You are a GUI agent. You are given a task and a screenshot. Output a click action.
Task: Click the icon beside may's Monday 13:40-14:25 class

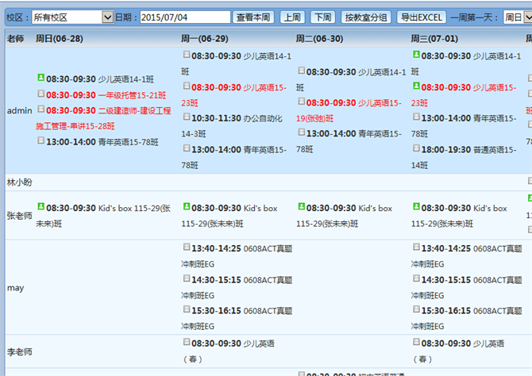click(187, 247)
